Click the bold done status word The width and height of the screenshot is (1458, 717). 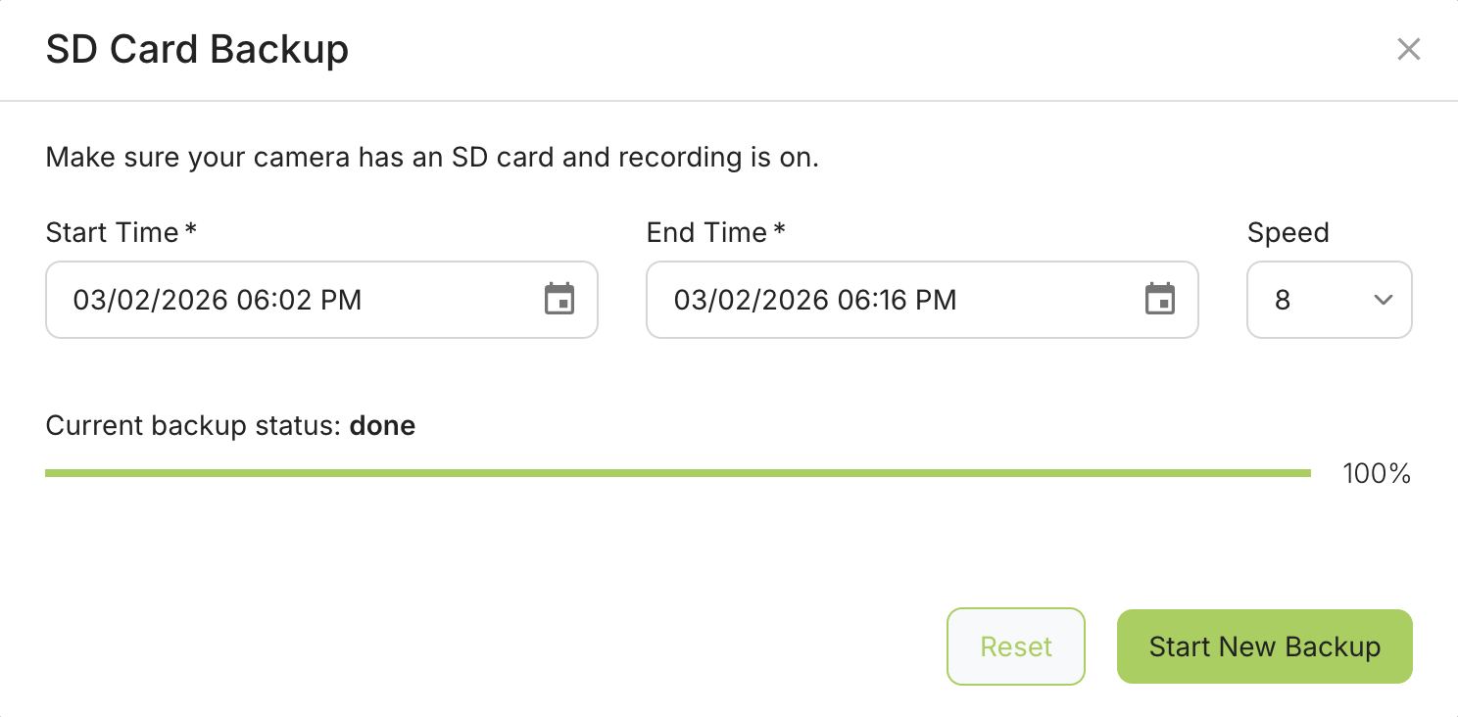click(x=382, y=426)
